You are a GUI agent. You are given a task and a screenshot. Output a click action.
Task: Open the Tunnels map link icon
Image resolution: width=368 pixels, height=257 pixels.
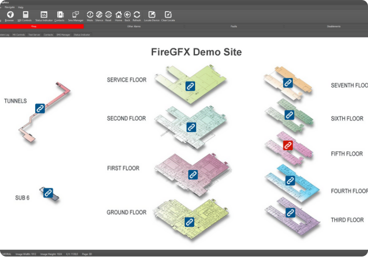point(40,108)
